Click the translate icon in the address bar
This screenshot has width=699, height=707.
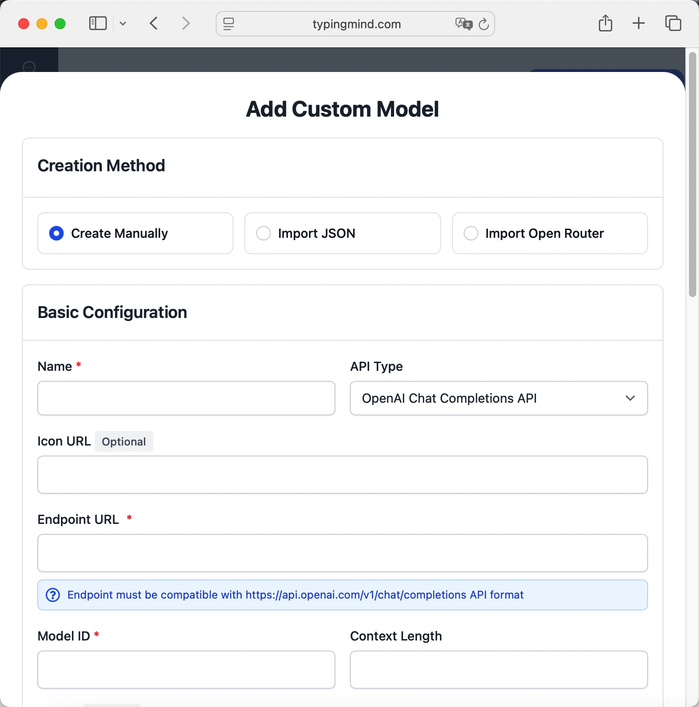pos(464,24)
